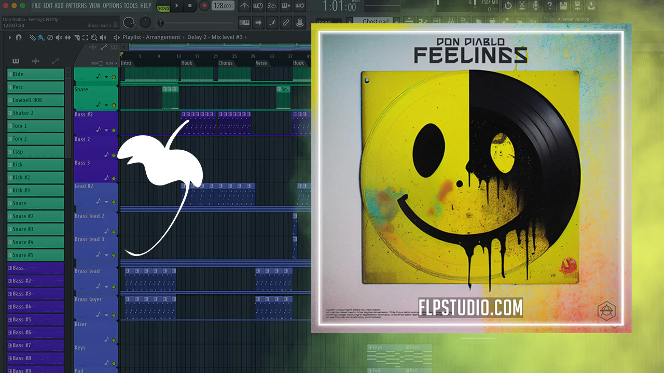
Task: Open the PATTERNS menu
Action: [x=76, y=6]
